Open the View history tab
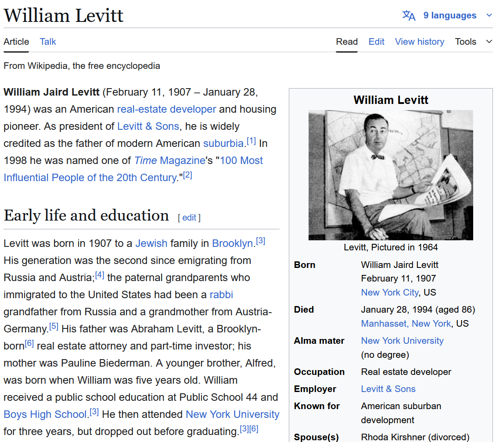Viewport: 496px width, 442px height. click(420, 41)
